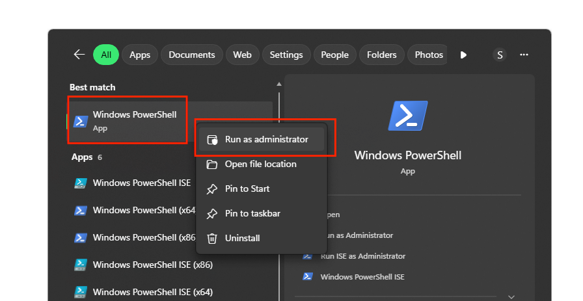583x301 pixels.
Task: Expand the details pane chevron at bottom
Action: [x=511, y=296]
